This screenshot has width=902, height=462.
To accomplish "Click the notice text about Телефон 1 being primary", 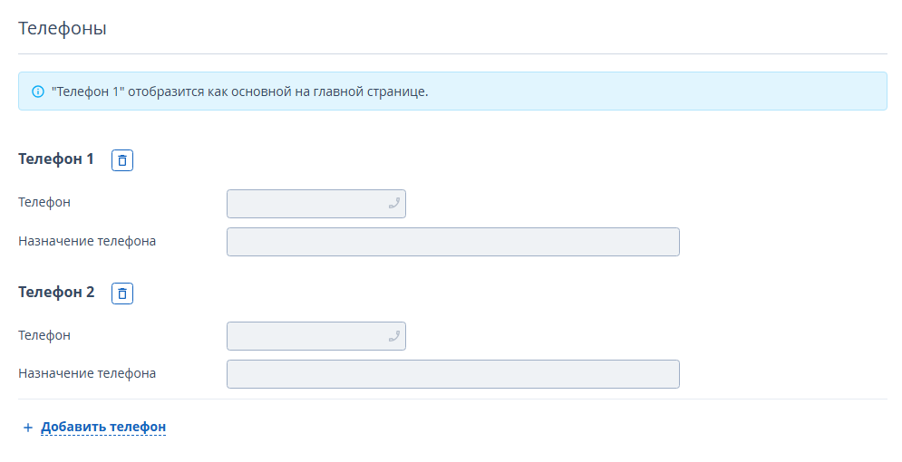I will [x=240, y=91].
